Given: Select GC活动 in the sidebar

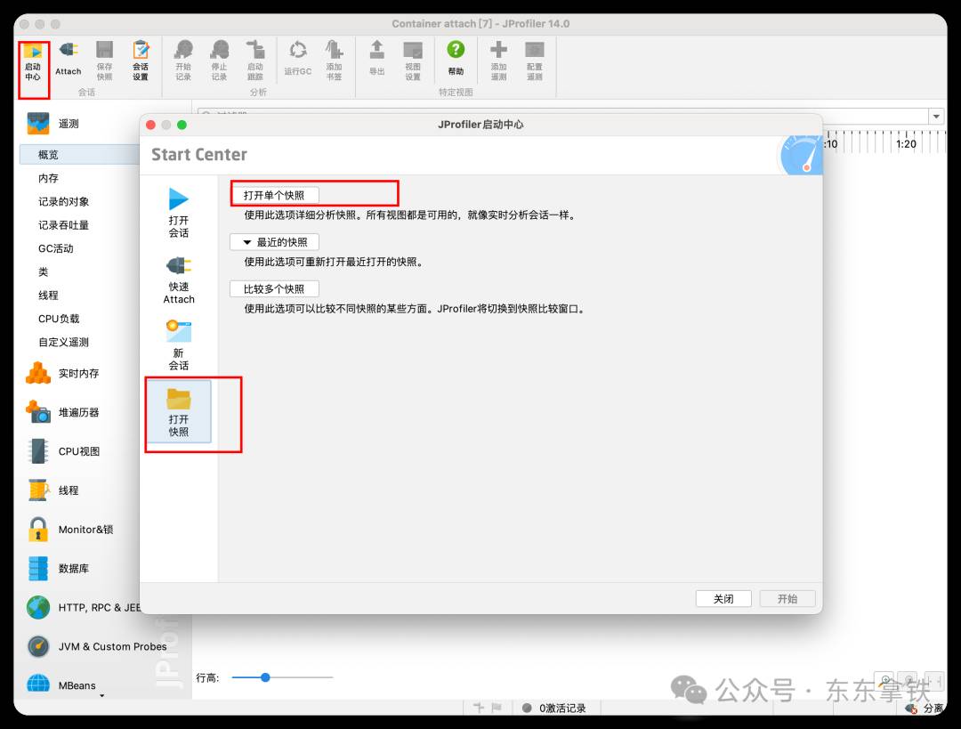Looking at the screenshot, I should pyautogui.click(x=56, y=248).
